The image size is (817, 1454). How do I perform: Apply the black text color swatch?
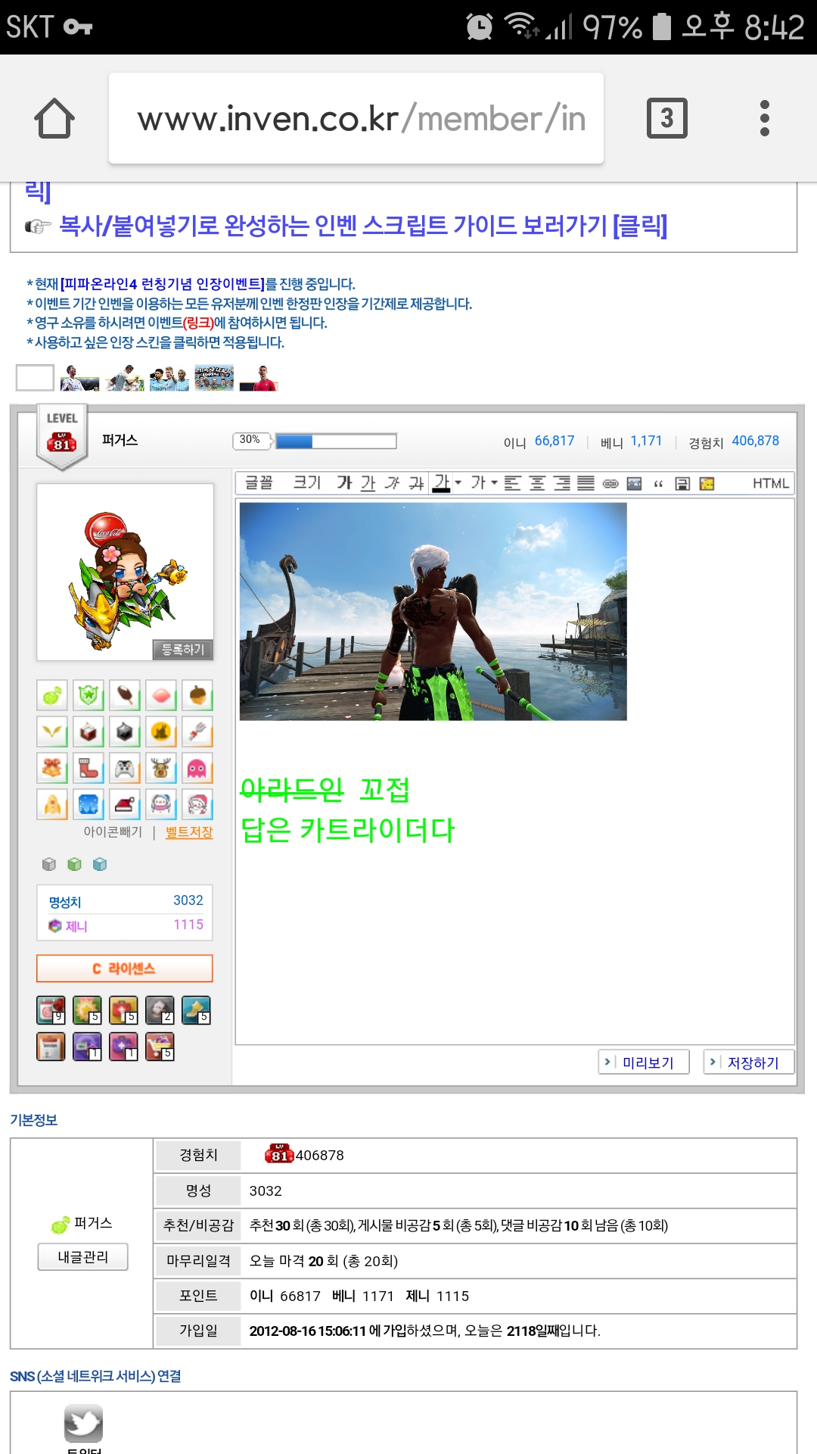[441, 483]
